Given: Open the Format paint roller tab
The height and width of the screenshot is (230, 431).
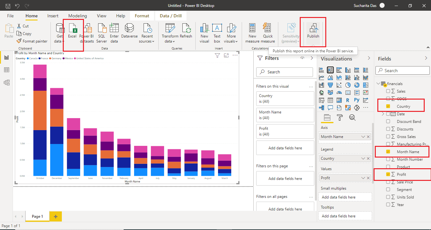Looking at the screenshot, I should [x=340, y=118].
